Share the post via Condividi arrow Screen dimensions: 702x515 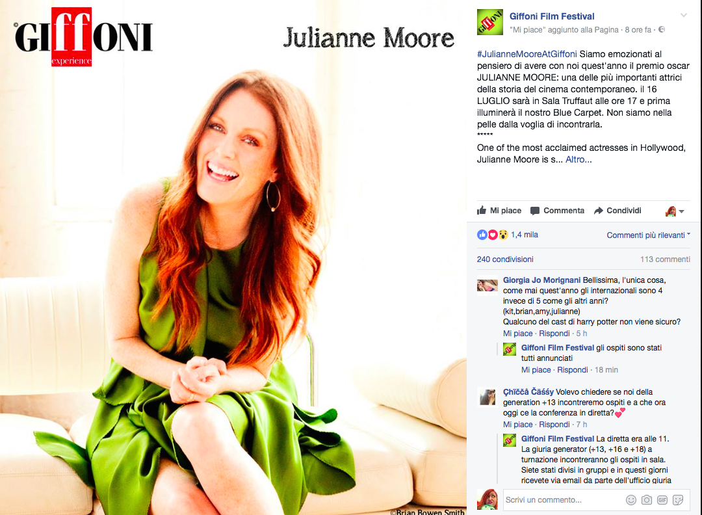click(598, 211)
